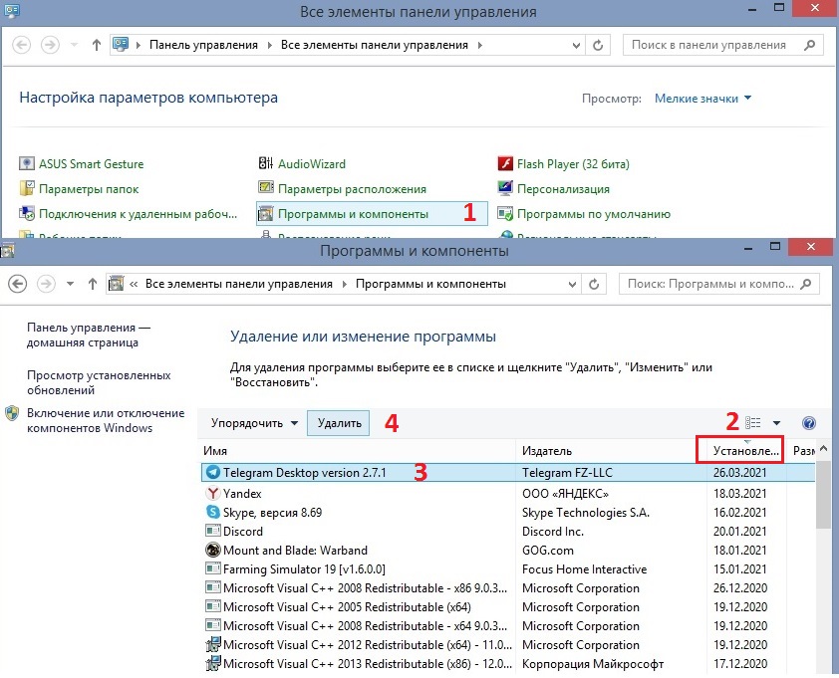Expand chevron after Панель управления breadcrumb
839x678 pixels.
tap(269, 46)
